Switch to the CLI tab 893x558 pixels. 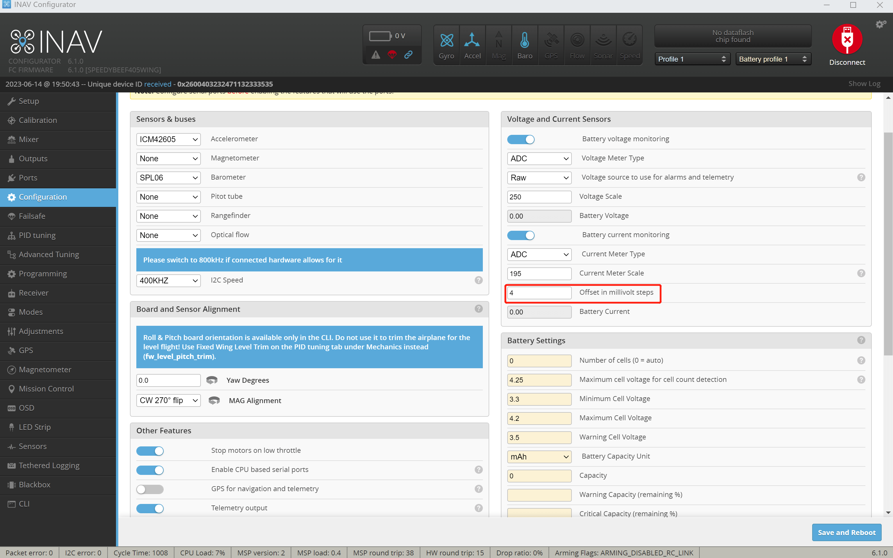(24, 503)
